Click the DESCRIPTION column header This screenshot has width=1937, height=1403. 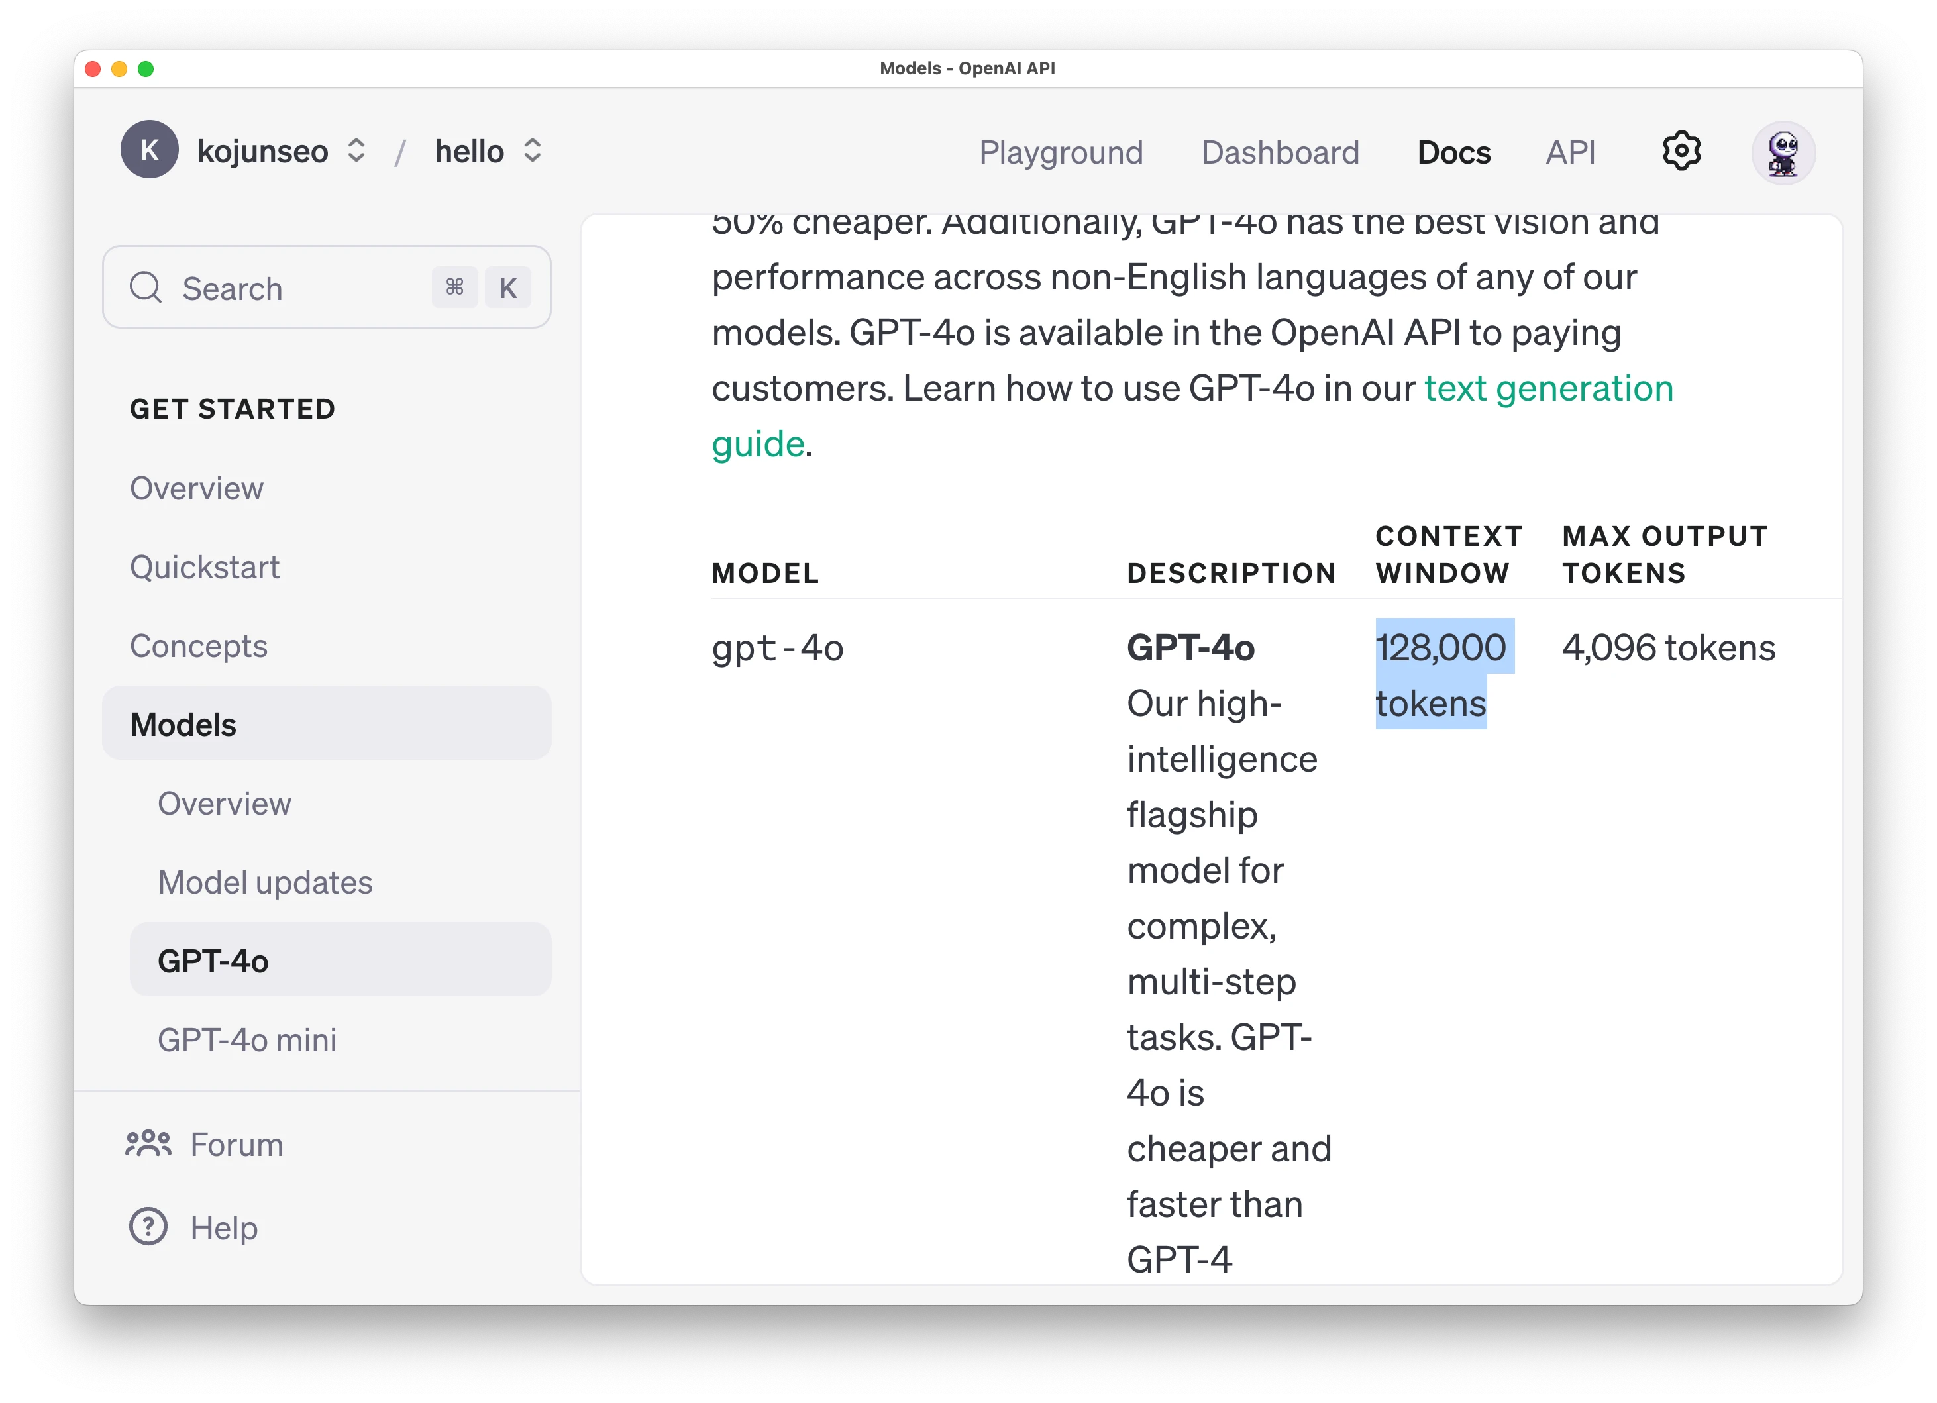(1231, 573)
